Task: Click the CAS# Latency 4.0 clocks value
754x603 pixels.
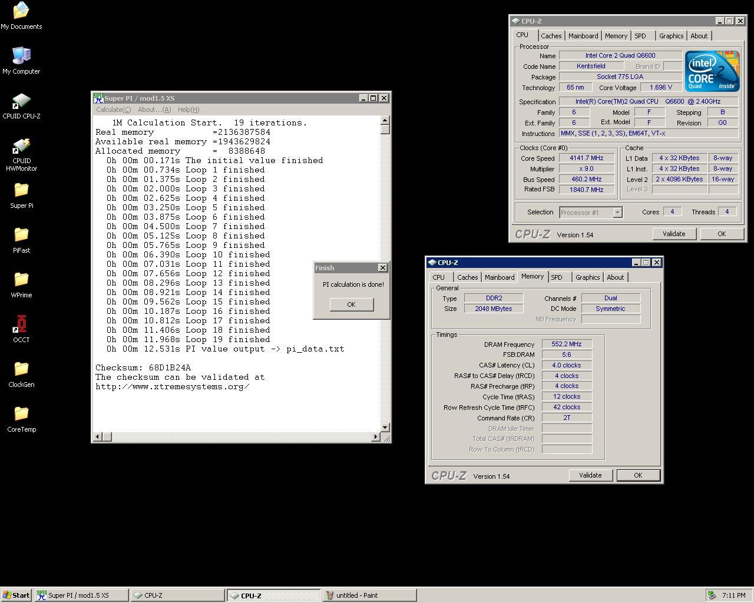Action: click(567, 365)
